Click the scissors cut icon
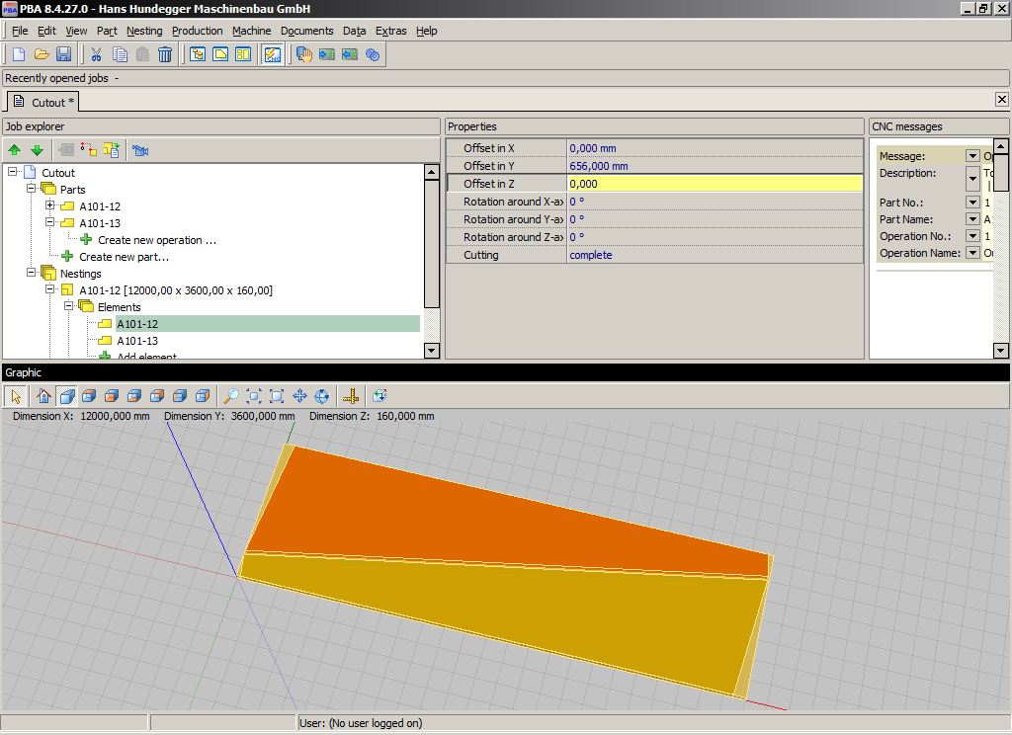Screen dimensions: 1012x735 pyautogui.click(x=97, y=54)
